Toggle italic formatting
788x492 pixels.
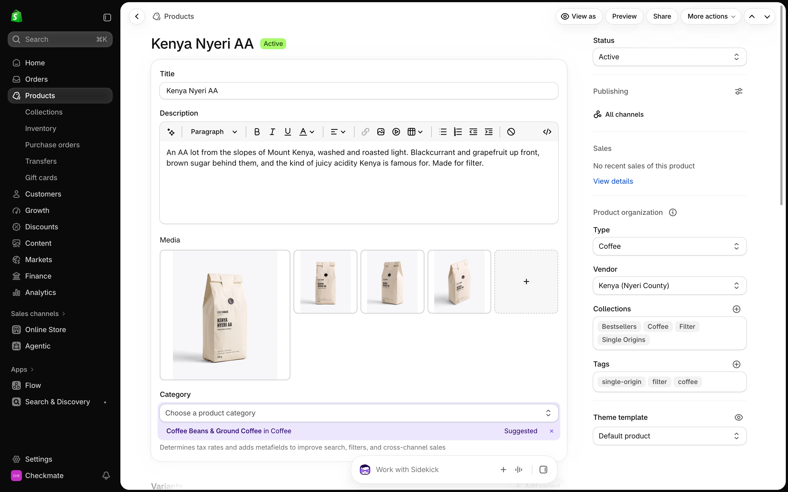[x=272, y=132]
